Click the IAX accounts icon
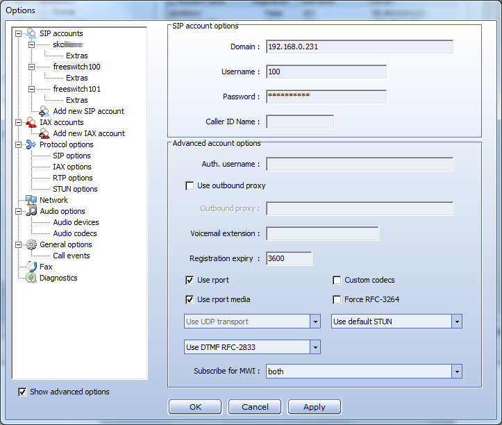The height and width of the screenshot is (425, 502). (31, 122)
